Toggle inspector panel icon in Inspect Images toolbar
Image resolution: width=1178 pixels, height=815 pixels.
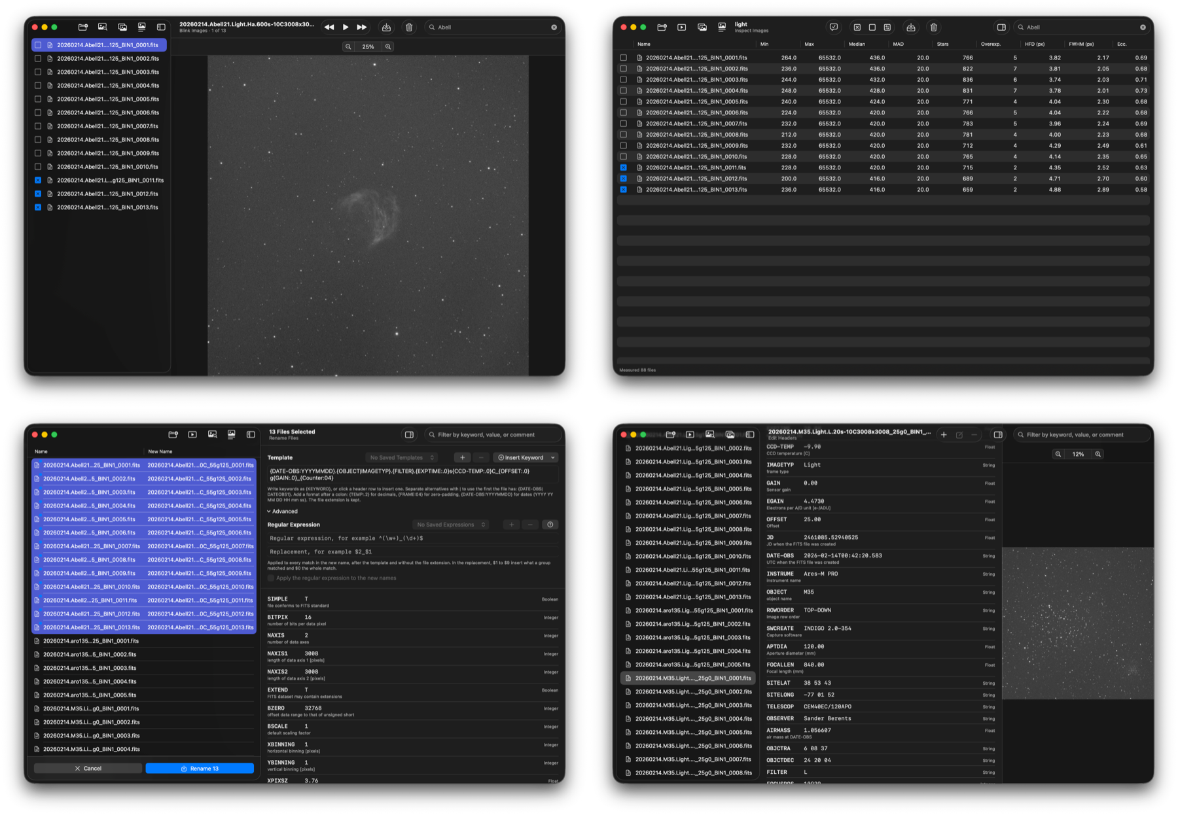click(x=1001, y=27)
